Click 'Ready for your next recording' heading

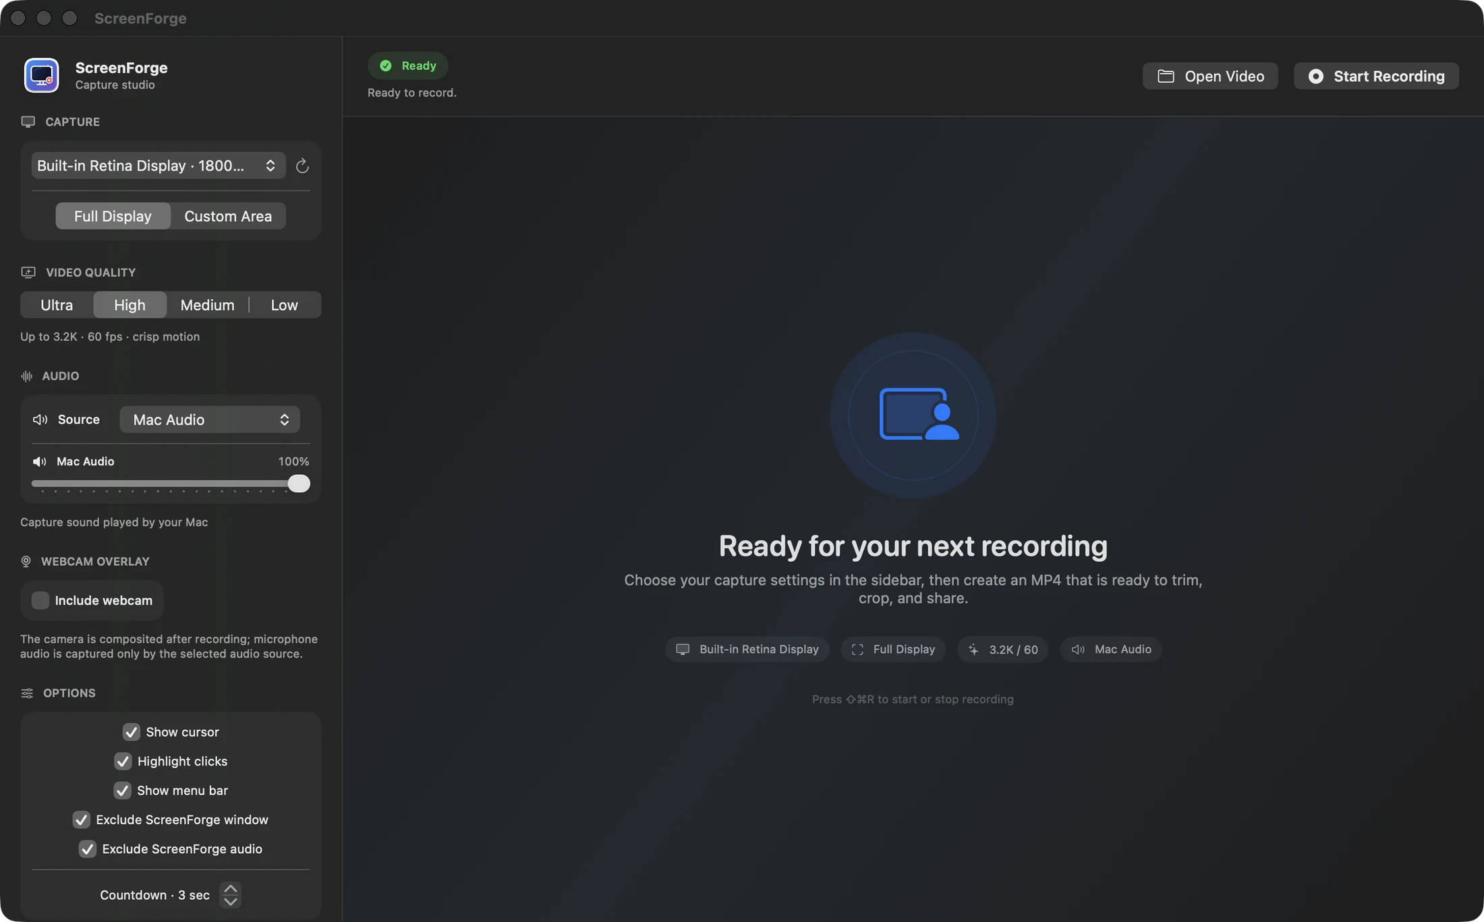coord(913,546)
